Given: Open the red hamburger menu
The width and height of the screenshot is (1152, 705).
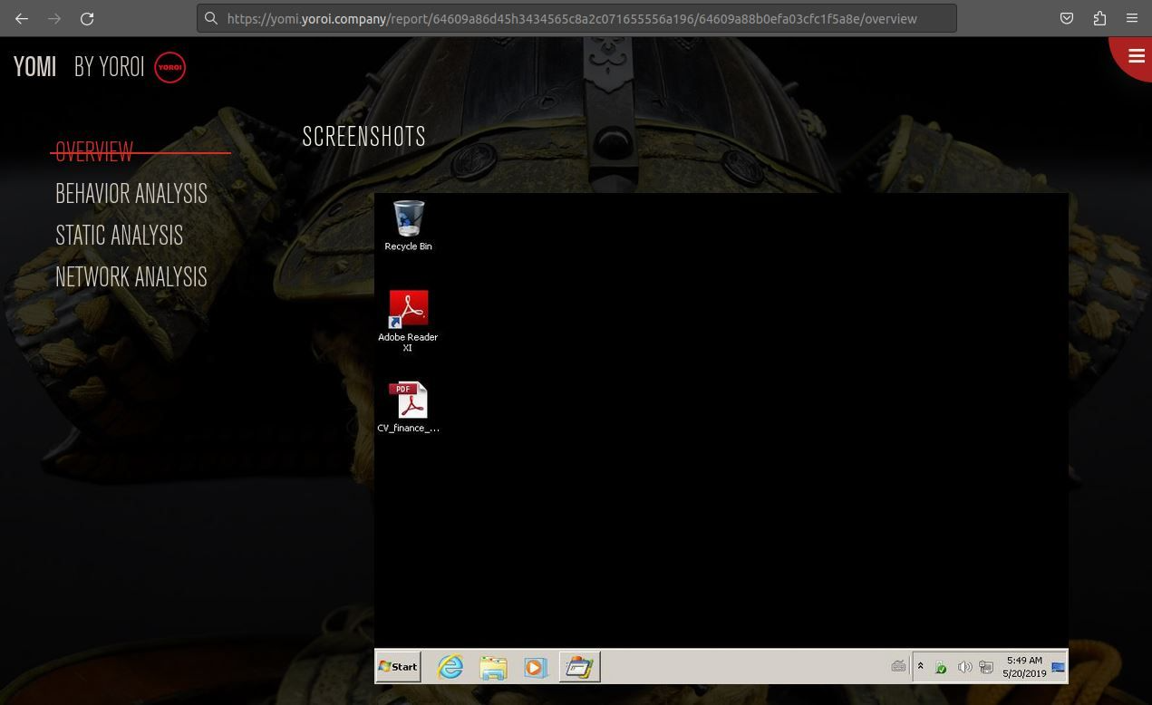Looking at the screenshot, I should click(1136, 56).
